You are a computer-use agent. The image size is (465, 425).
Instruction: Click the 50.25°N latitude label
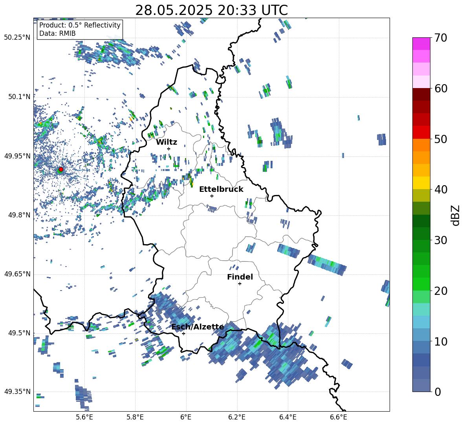17,38
